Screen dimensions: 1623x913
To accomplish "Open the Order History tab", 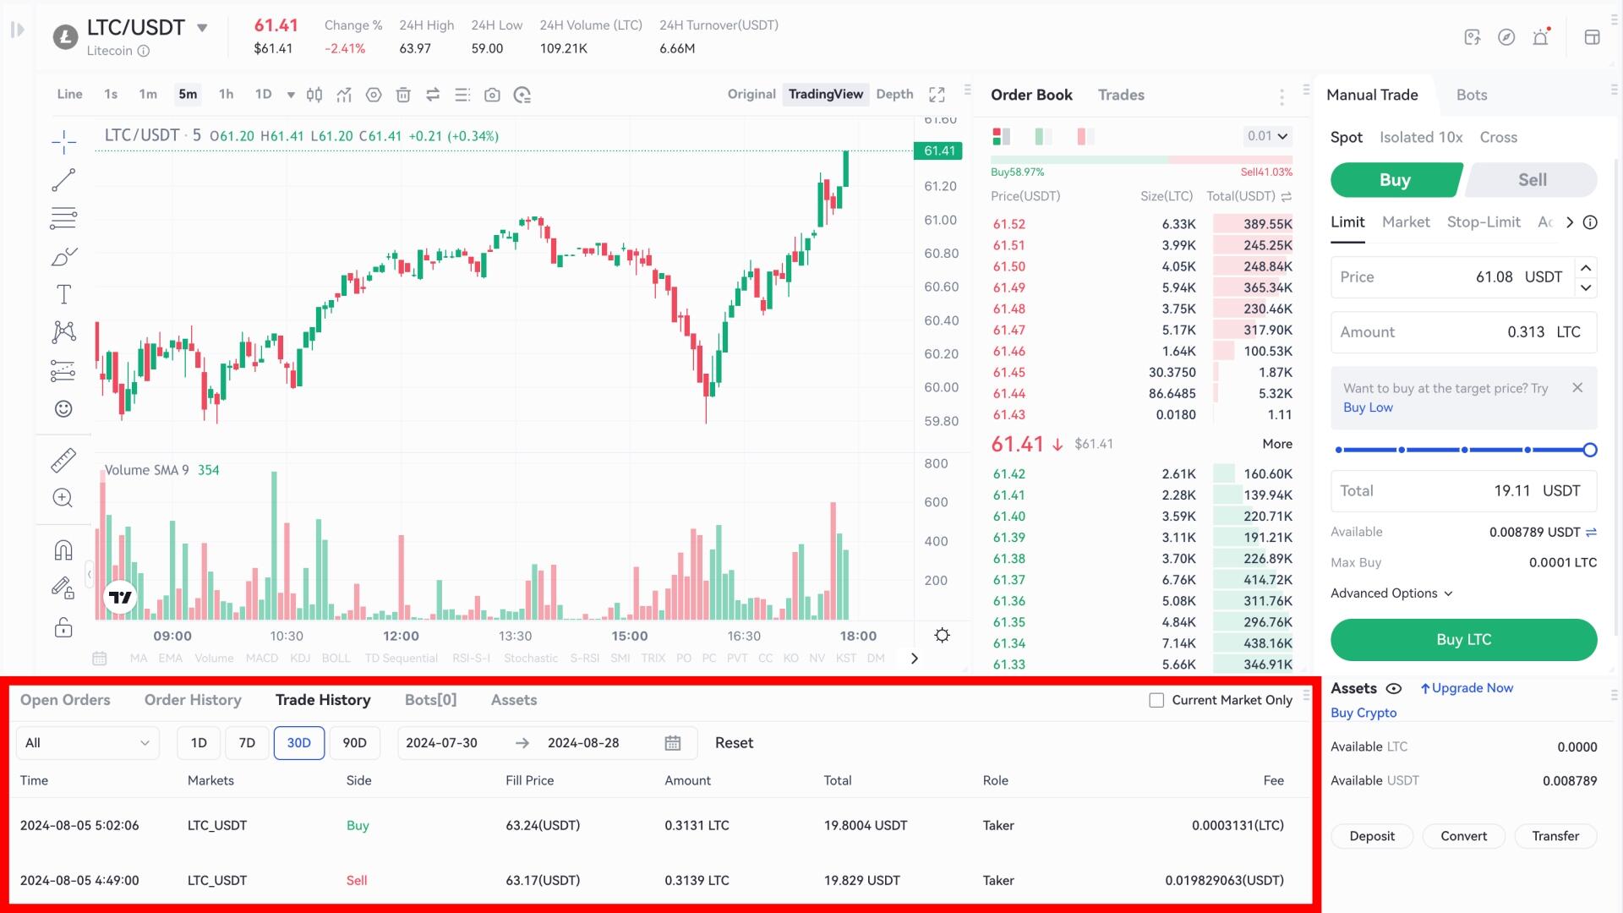I will (193, 700).
